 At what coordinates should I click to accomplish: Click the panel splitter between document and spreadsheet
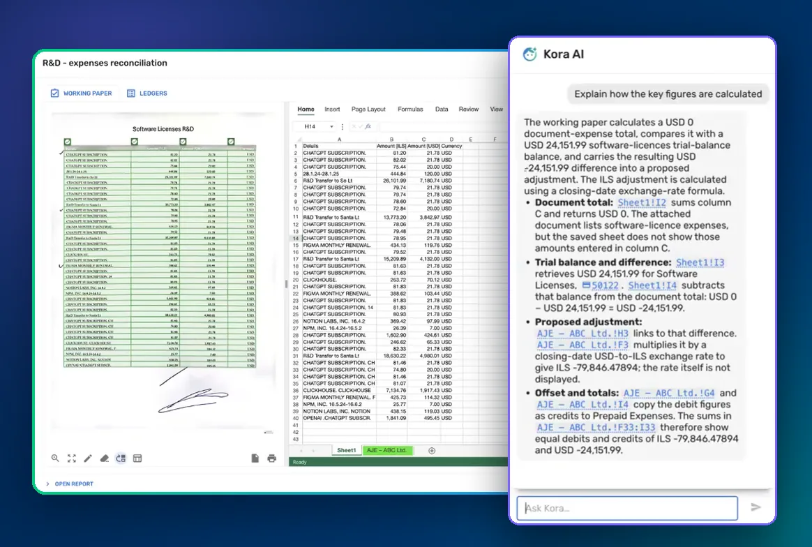coord(287,284)
